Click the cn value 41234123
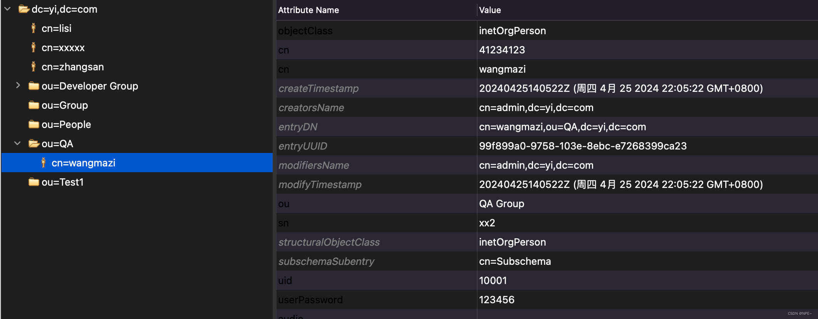 [x=502, y=50]
